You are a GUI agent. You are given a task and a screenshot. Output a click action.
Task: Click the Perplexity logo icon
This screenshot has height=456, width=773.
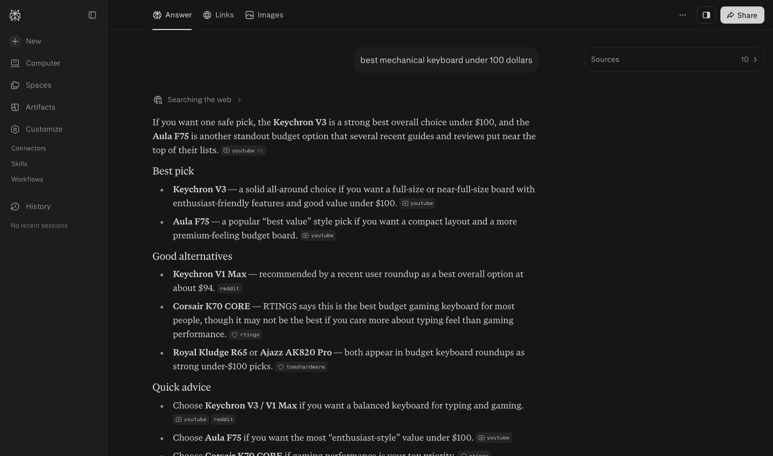click(15, 15)
